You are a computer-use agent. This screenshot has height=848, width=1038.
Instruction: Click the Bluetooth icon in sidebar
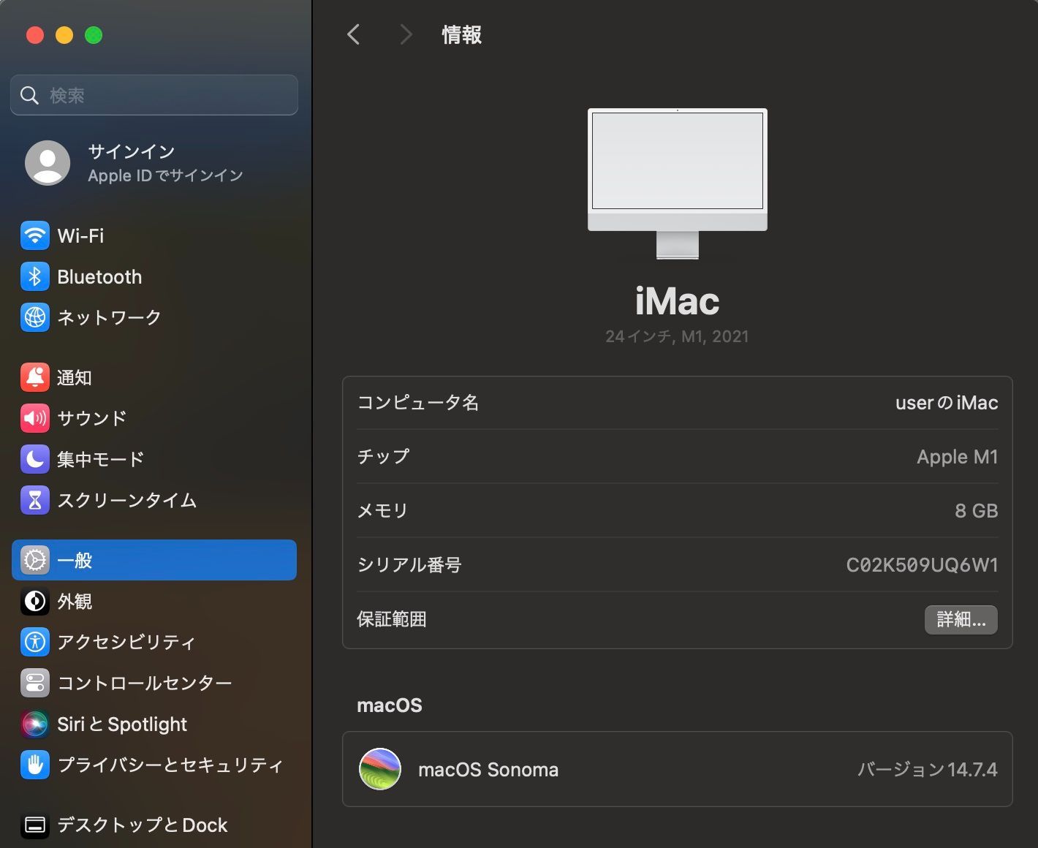35,276
